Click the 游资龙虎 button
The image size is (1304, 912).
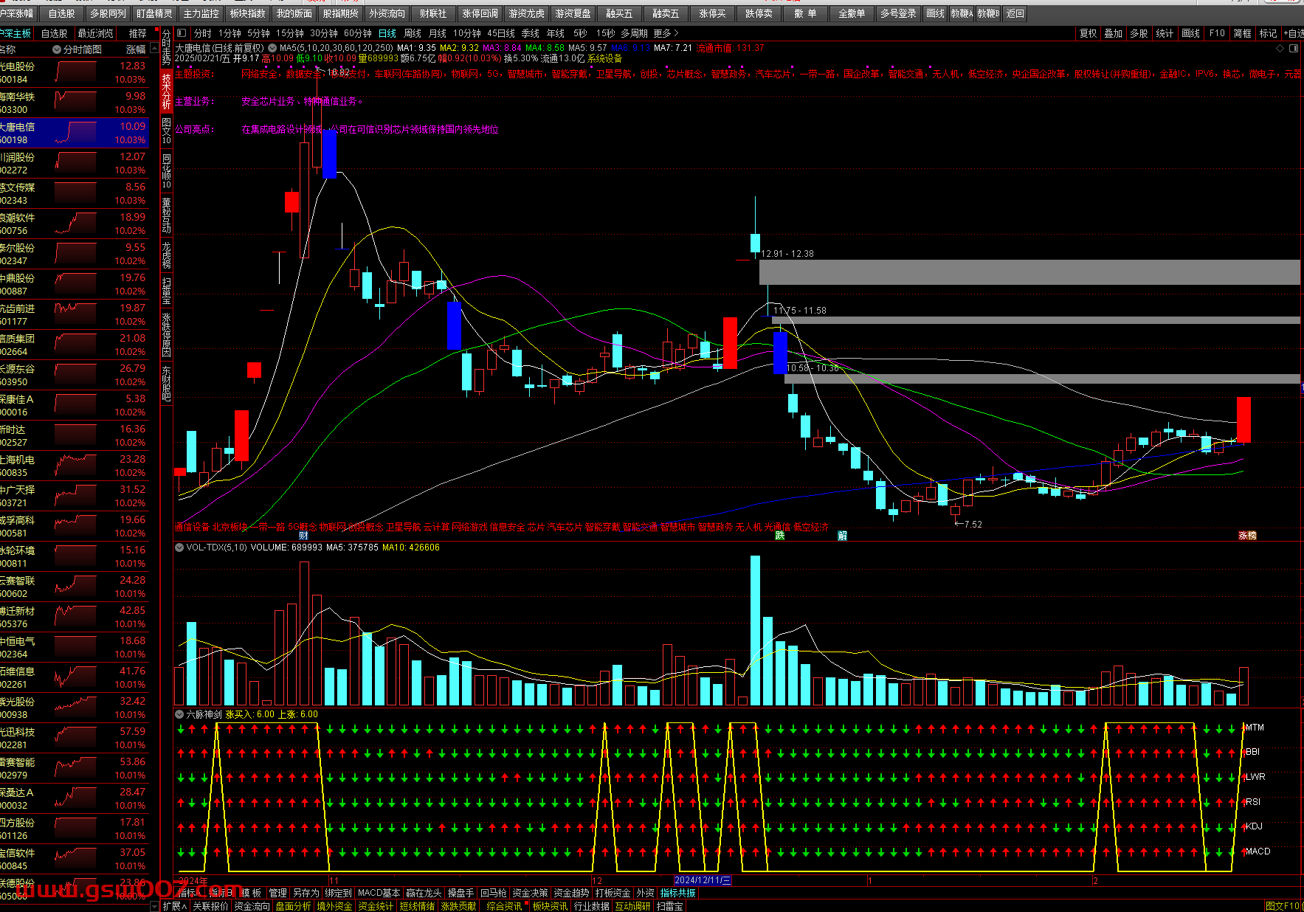coord(526,13)
